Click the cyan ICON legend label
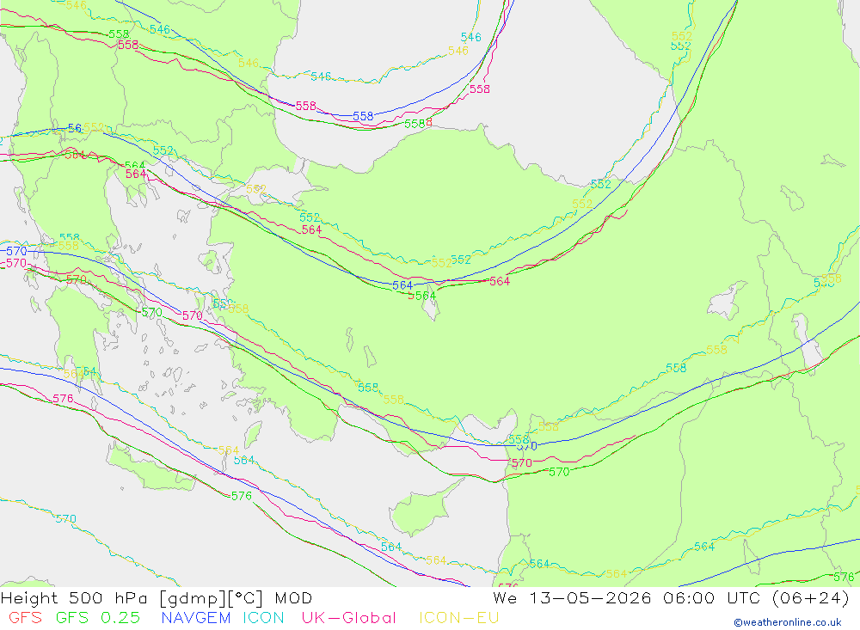The height and width of the screenshot is (630, 860). [263, 617]
